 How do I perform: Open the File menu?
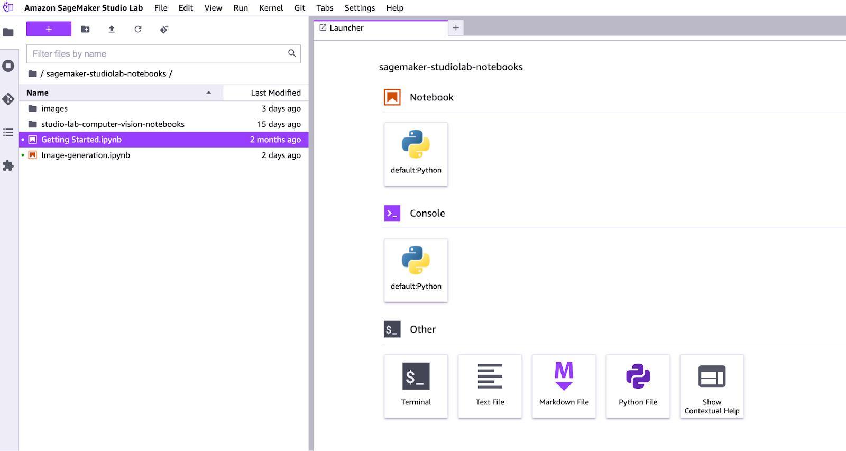tap(161, 8)
